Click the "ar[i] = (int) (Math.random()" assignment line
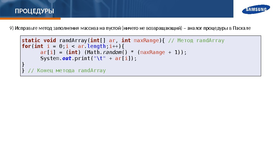 click(113, 52)
